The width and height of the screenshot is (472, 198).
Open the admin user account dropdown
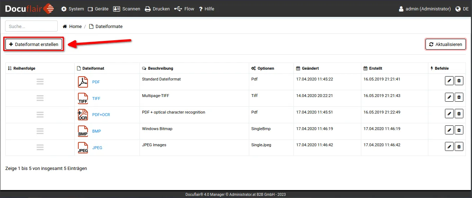pos(424,9)
